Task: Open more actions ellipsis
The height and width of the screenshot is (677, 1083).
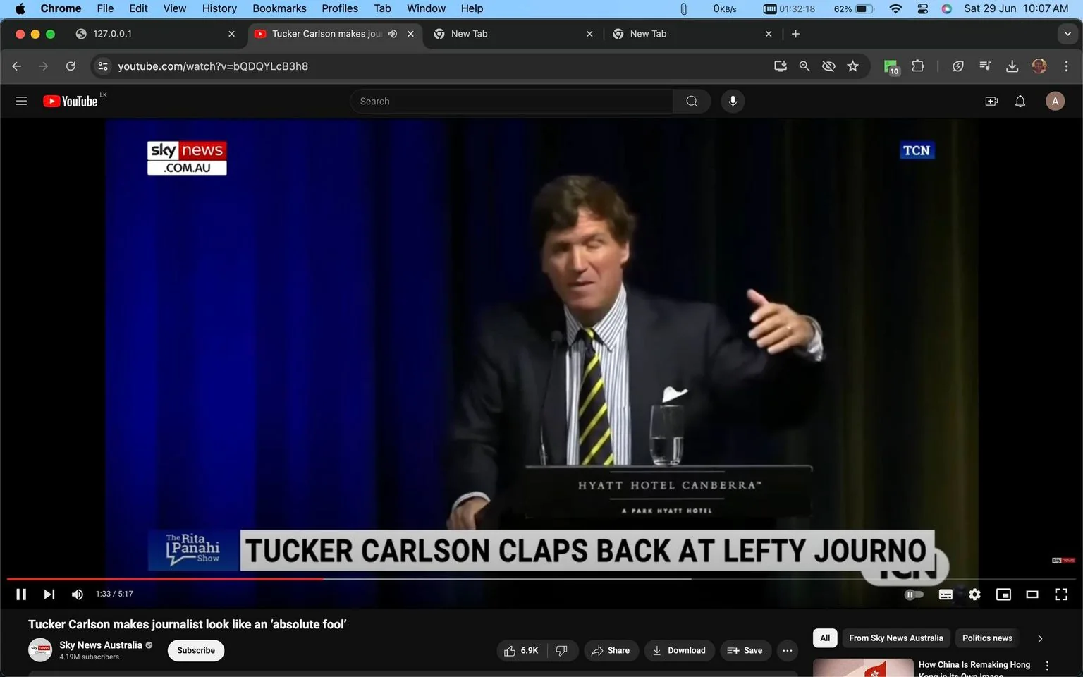Action: point(788,650)
